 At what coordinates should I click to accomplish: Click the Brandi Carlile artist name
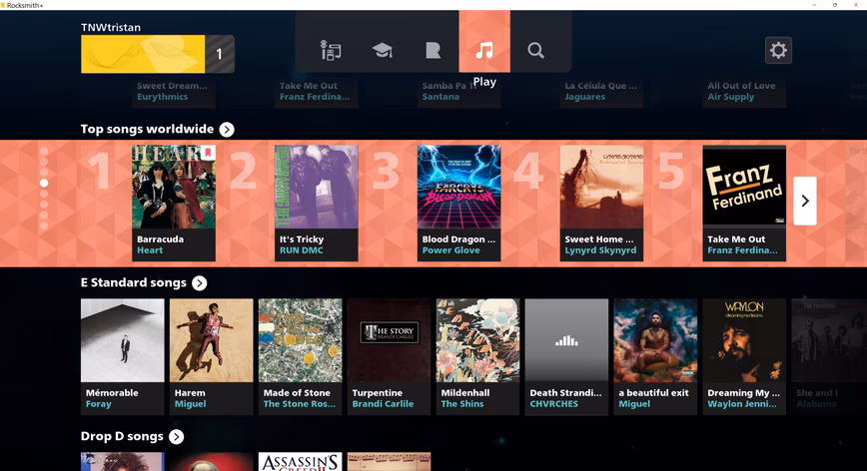pyautogui.click(x=383, y=404)
